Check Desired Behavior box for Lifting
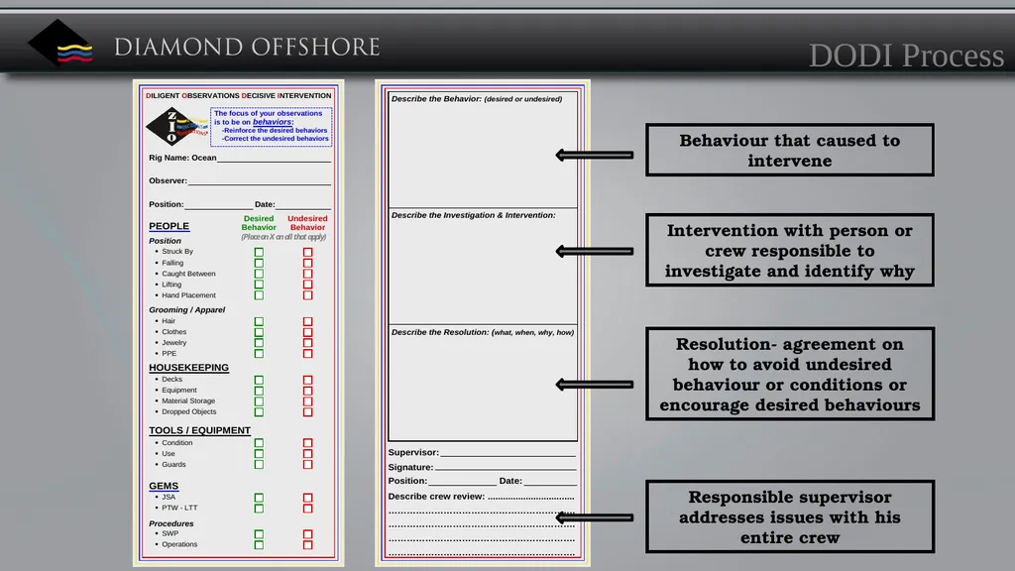The height and width of the screenshot is (571, 1015). point(259,285)
